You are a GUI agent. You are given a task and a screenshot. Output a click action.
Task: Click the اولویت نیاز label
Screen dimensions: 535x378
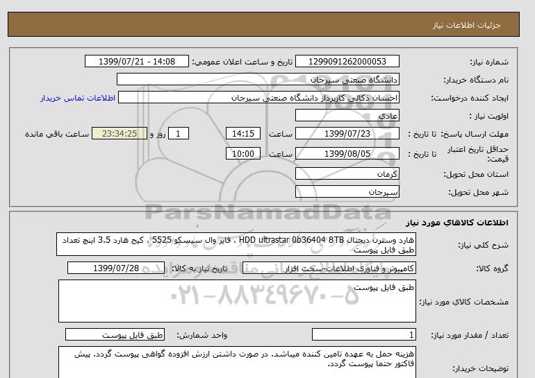(489, 116)
